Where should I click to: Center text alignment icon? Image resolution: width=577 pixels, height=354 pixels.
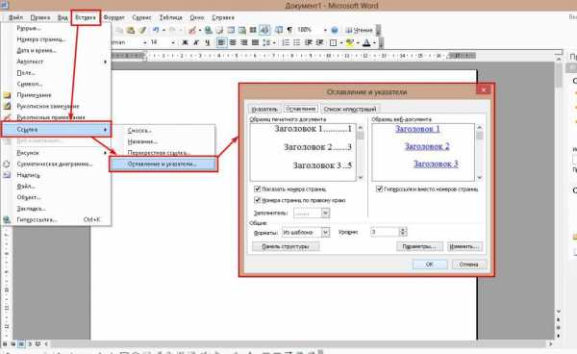coord(233,42)
